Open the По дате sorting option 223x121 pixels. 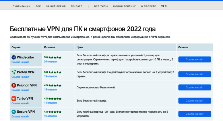[77, 6]
